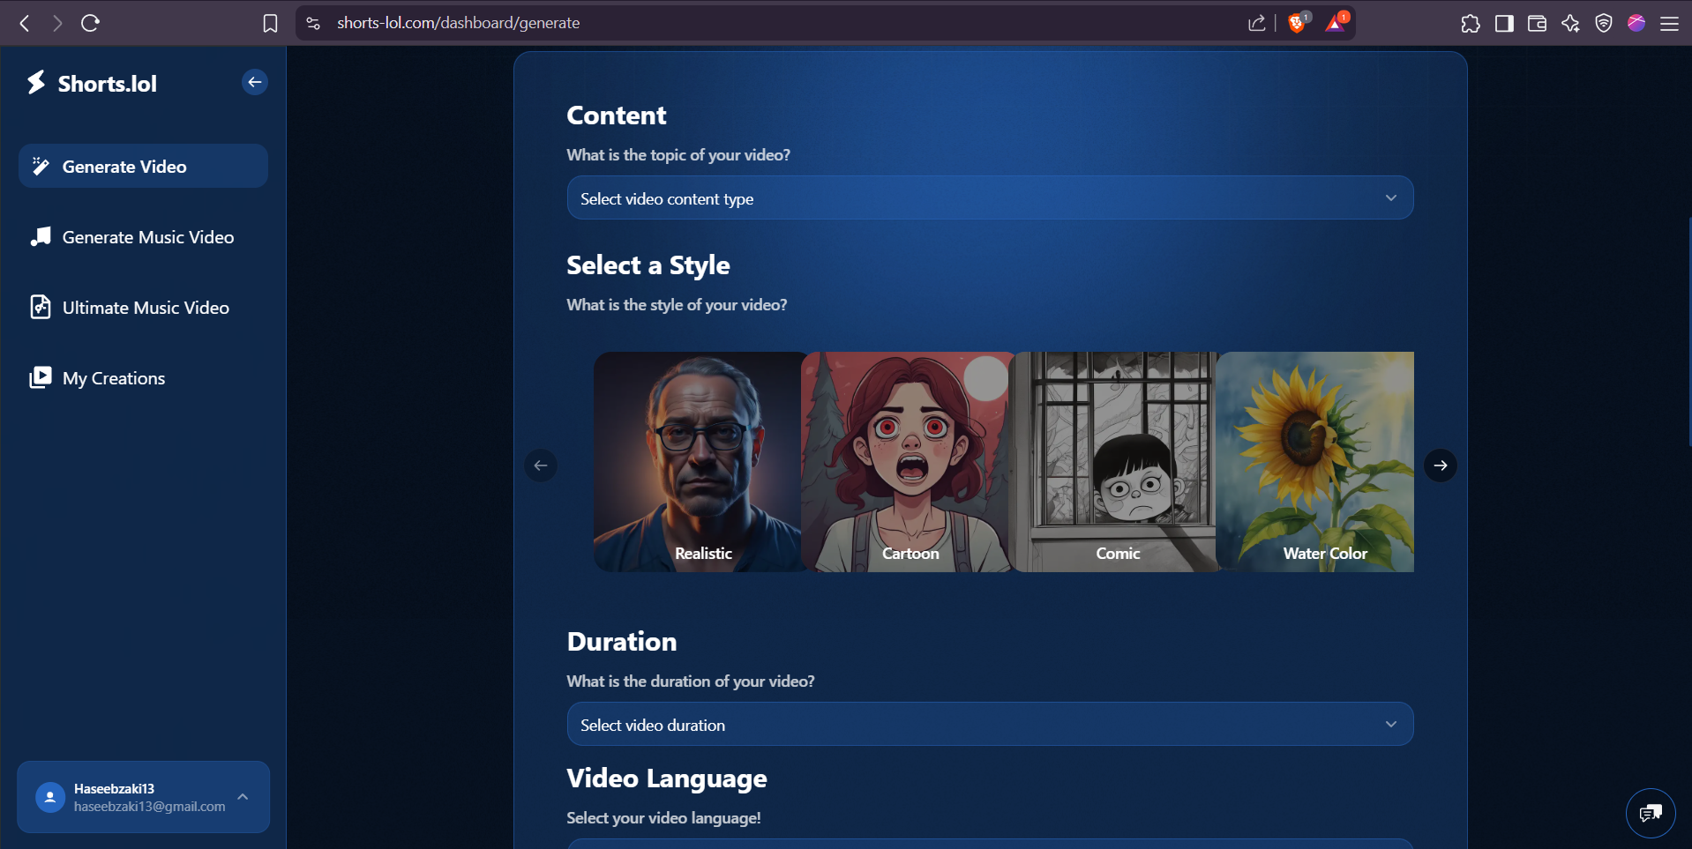
Task: Open the browser profile avatar
Action: coord(1636,23)
